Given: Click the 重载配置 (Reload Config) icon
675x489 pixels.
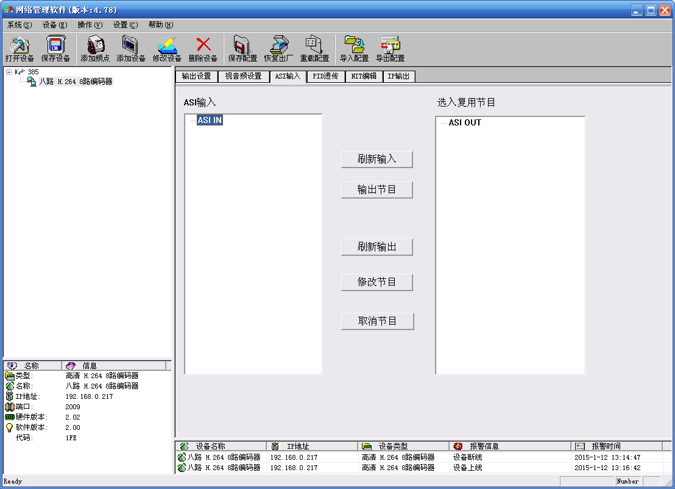Looking at the screenshot, I should (x=314, y=46).
